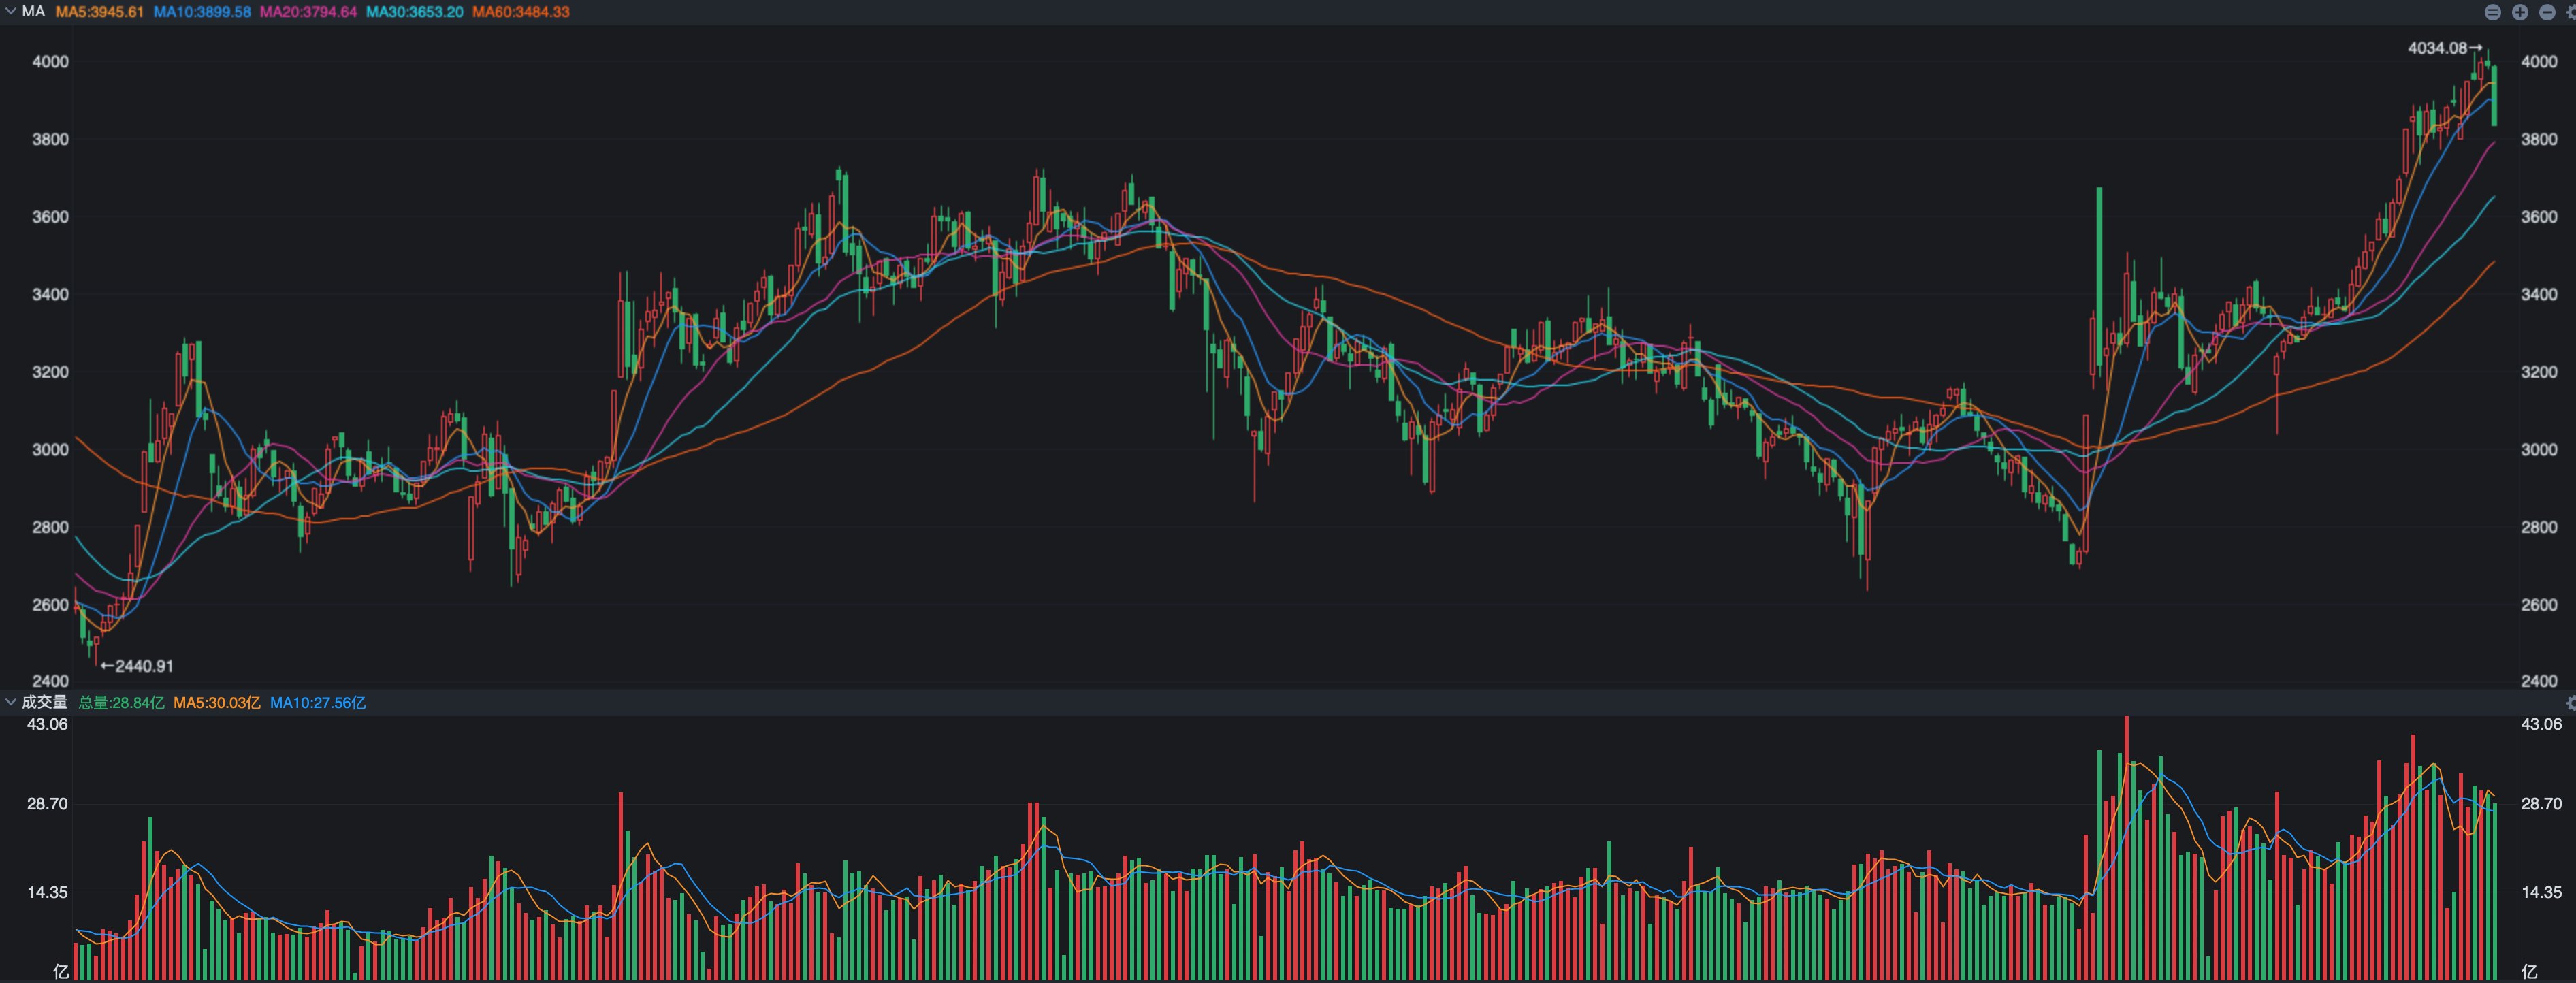
Task: Zoom in the K-line chart with the plus icon
Action: point(2520,12)
